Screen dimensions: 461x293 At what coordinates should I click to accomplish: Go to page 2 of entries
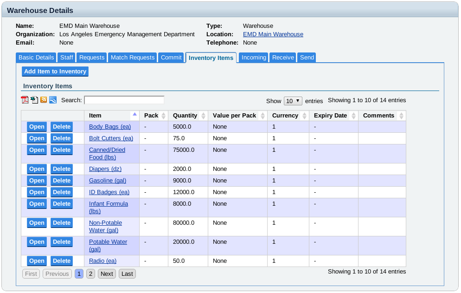click(x=90, y=274)
